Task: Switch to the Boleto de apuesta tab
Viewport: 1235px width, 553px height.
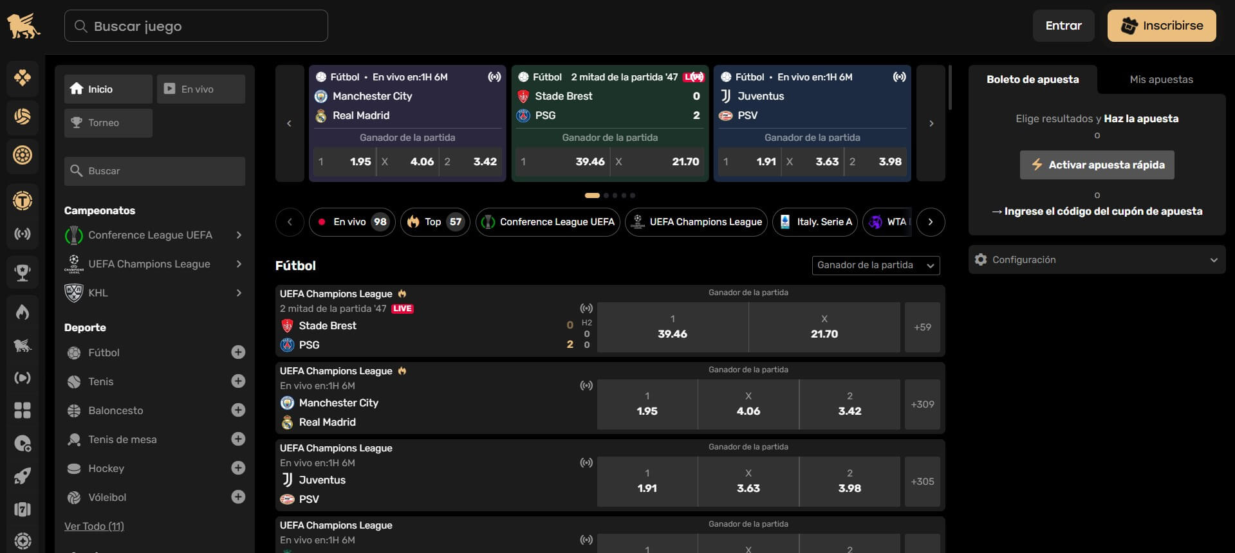Action: [x=1033, y=80]
